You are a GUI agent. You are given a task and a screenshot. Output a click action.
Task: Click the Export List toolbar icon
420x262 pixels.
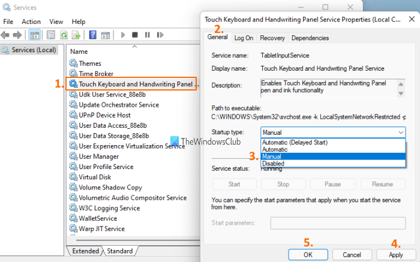(x=76, y=35)
